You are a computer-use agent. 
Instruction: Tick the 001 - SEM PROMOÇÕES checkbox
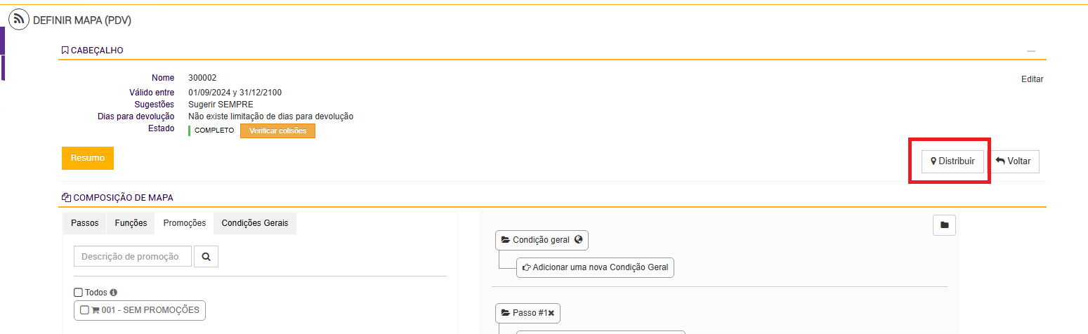click(85, 310)
